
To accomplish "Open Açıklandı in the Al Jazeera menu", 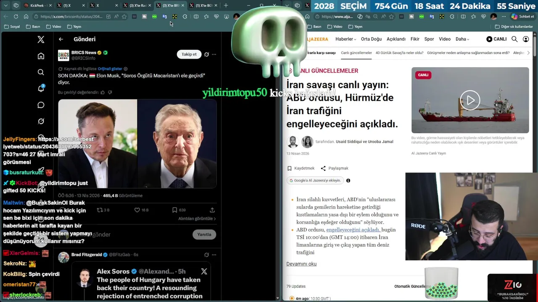I will pyautogui.click(x=396, y=39).
